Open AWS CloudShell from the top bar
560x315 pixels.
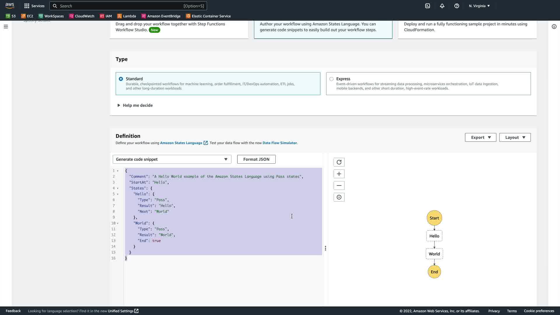coord(428,6)
